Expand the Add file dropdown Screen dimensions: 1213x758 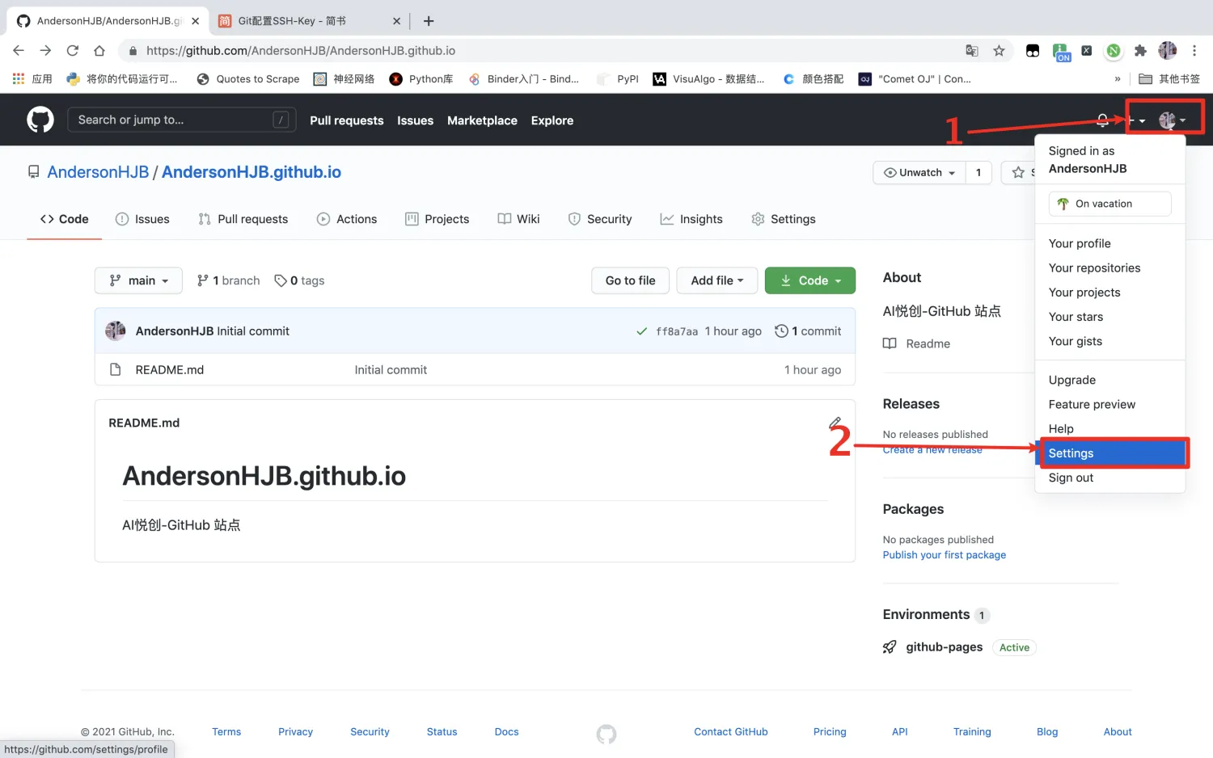717,280
